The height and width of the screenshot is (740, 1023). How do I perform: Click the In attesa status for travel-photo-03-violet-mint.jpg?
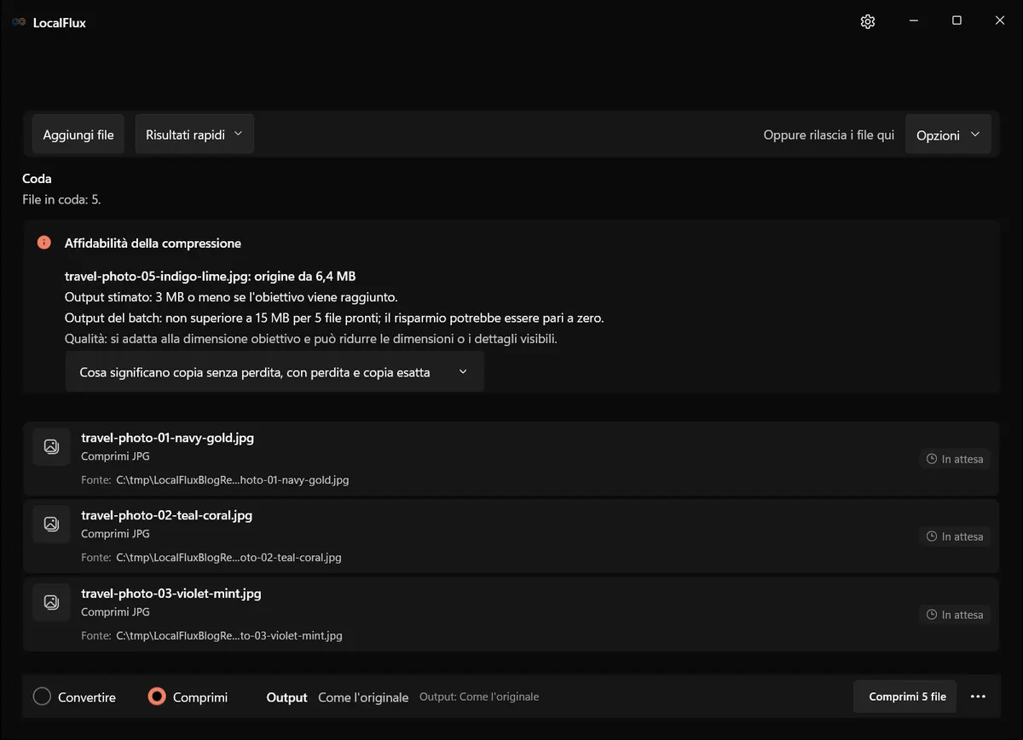click(x=956, y=615)
